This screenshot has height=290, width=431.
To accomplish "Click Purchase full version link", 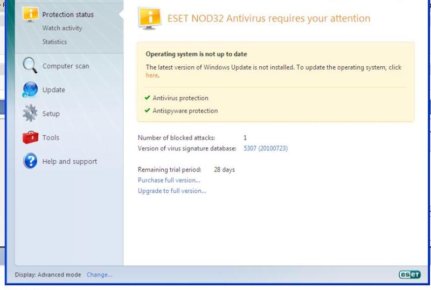I will click(169, 180).
